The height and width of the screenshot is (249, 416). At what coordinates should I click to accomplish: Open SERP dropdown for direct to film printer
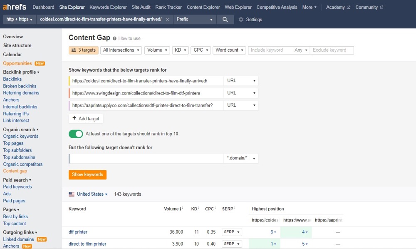pyautogui.click(x=232, y=244)
